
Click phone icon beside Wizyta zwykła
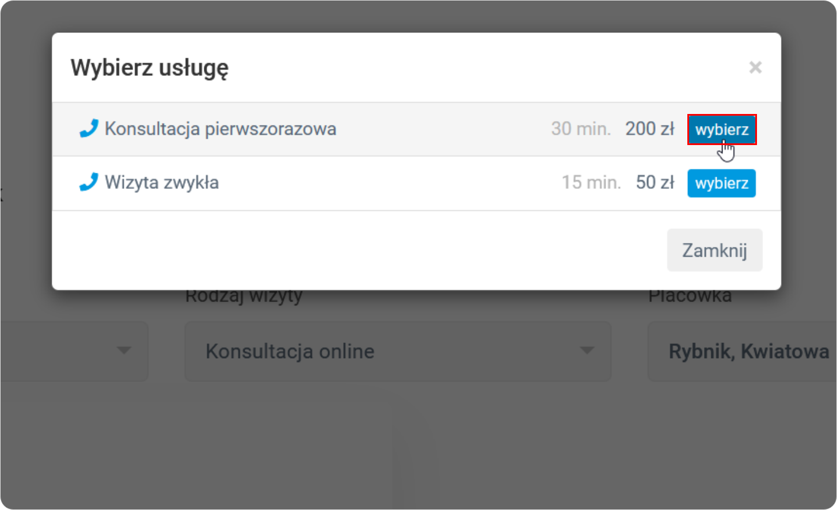(x=89, y=182)
